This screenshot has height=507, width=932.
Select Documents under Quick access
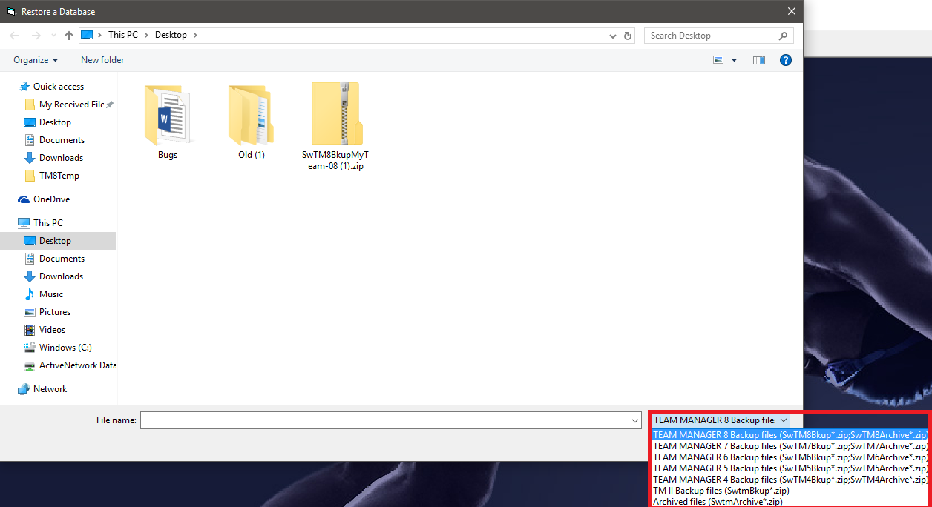click(x=62, y=140)
